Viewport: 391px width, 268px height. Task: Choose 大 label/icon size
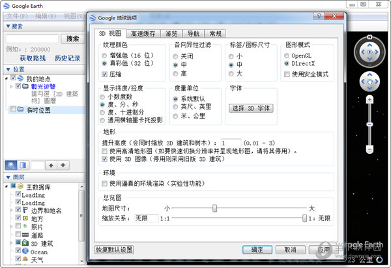[231, 74]
